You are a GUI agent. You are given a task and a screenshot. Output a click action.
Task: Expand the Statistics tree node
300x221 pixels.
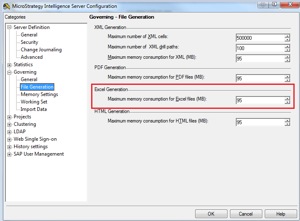coord(9,65)
